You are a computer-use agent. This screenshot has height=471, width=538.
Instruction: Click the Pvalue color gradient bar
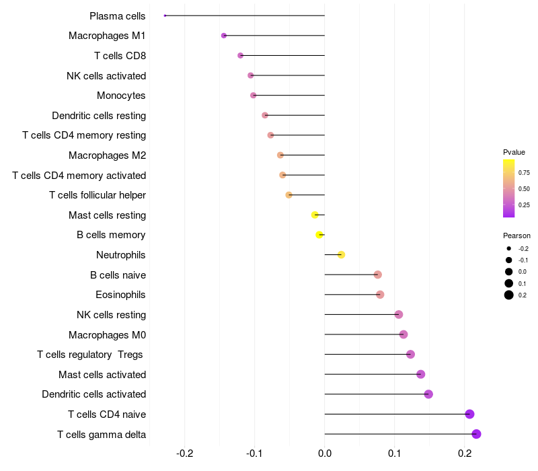point(509,188)
